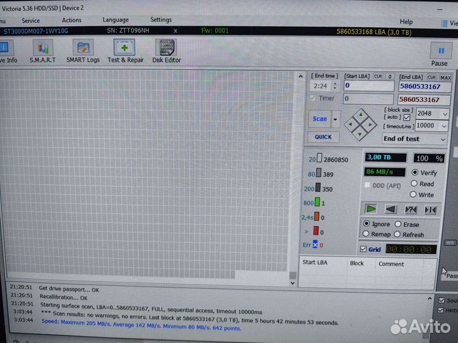Open the S.M.A.R.T toolbar icon
The image size is (458, 343).
click(43, 50)
